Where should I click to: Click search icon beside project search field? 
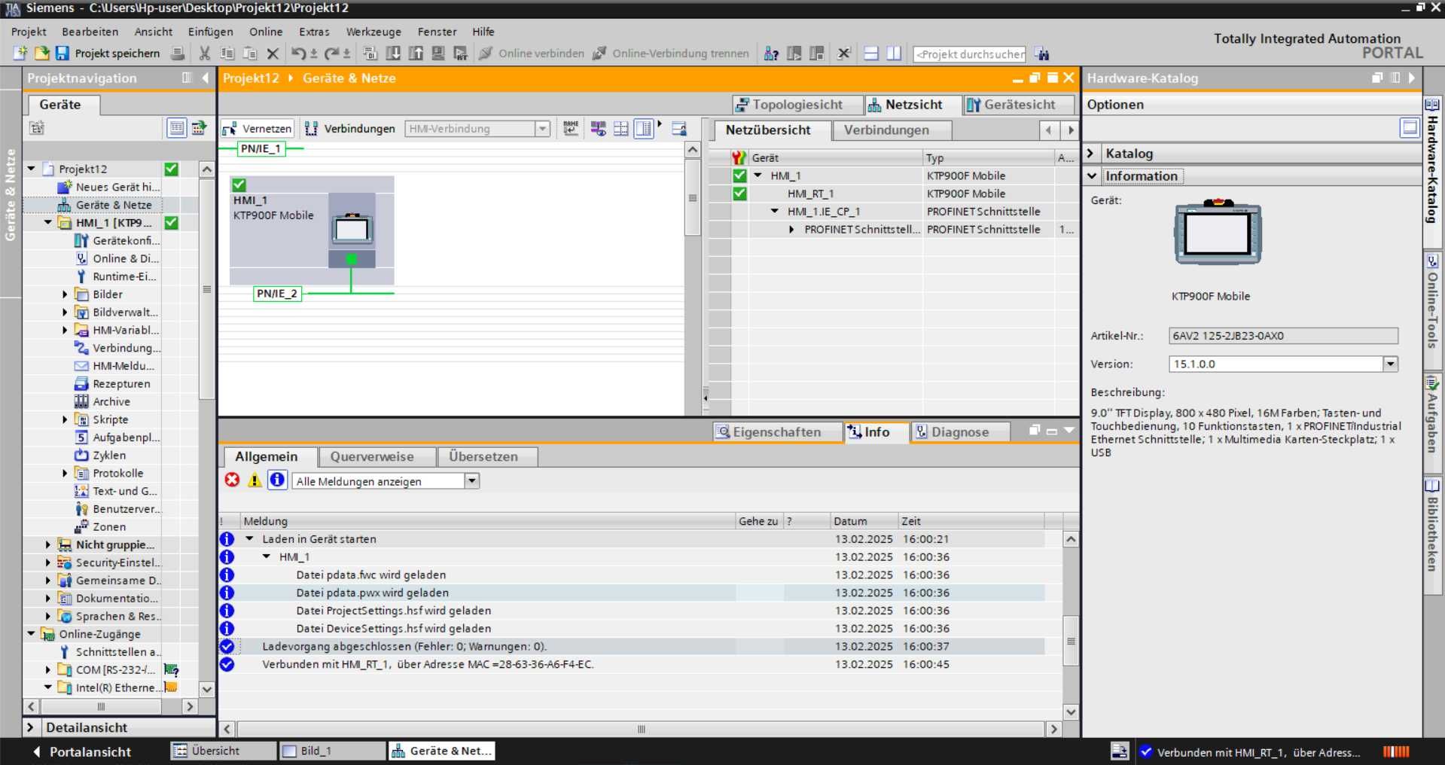pyautogui.click(x=1042, y=53)
